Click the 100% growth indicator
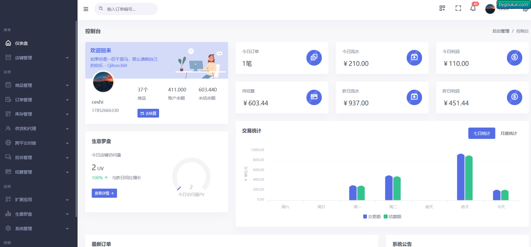 pos(100,178)
